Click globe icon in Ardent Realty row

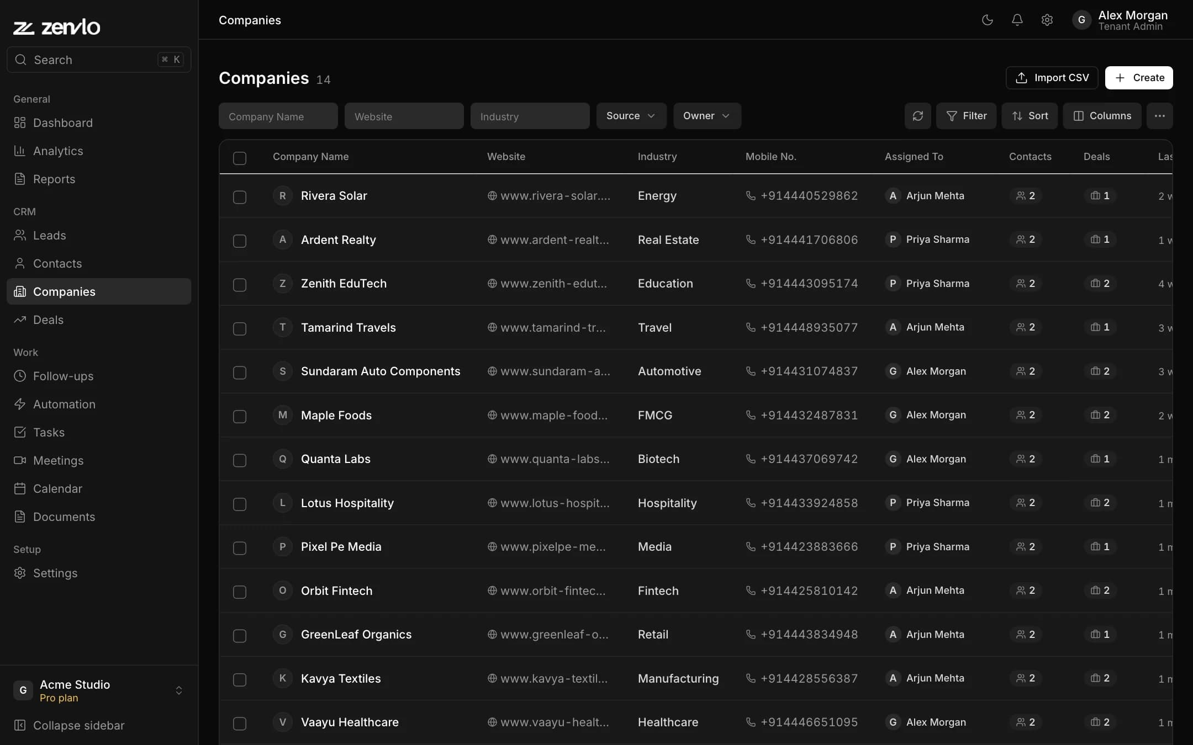pyautogui.click(x=492, y=240)
